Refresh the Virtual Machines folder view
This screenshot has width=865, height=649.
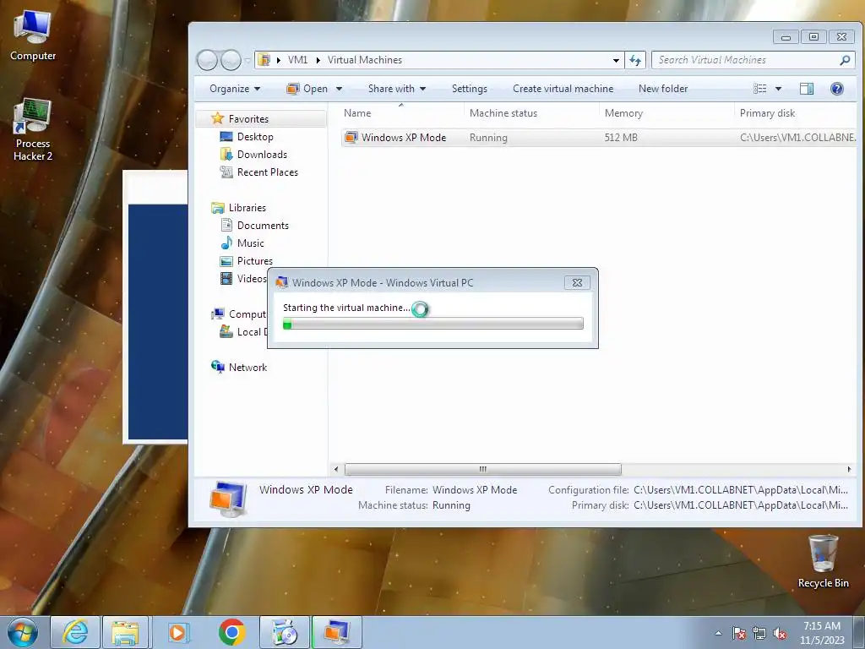coord(635,60)
